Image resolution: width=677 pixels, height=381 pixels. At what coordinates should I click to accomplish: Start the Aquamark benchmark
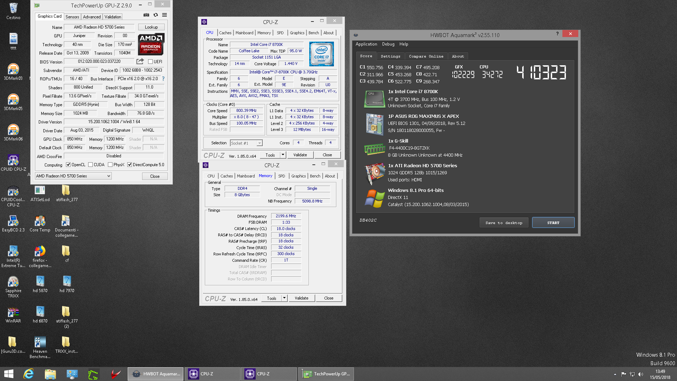click(x=553, y=223)
